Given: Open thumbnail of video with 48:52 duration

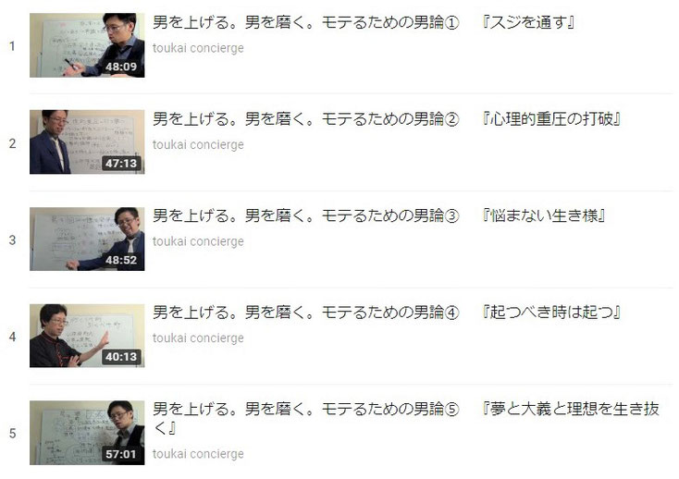Looking at the screenshot, I should [x=87, y=239].
